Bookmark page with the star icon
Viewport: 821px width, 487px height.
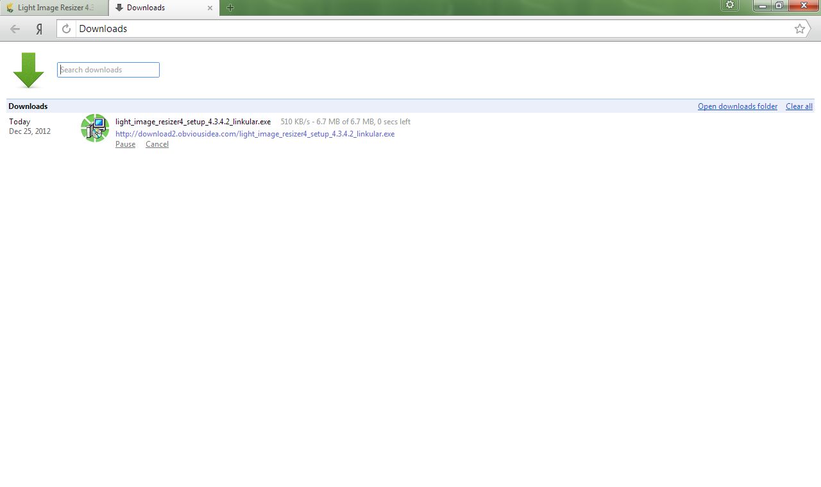click(x=799, y=29)
